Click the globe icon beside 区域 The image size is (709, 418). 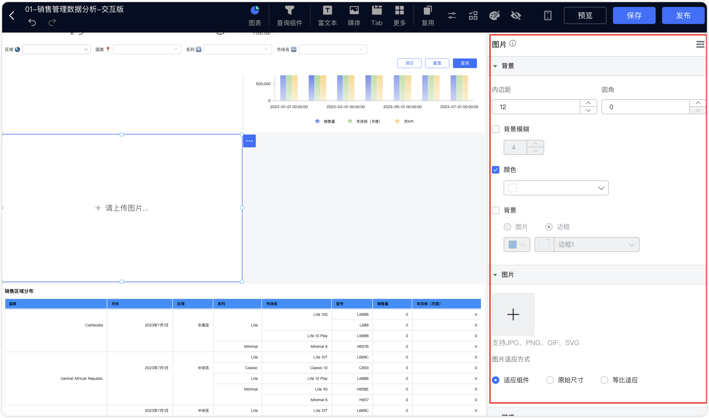pyautogui.click(x=17, y=49)
